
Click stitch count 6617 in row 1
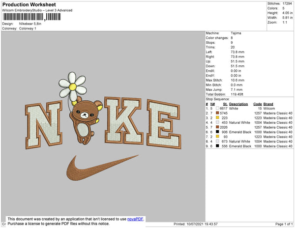click(x=224, y=109)
